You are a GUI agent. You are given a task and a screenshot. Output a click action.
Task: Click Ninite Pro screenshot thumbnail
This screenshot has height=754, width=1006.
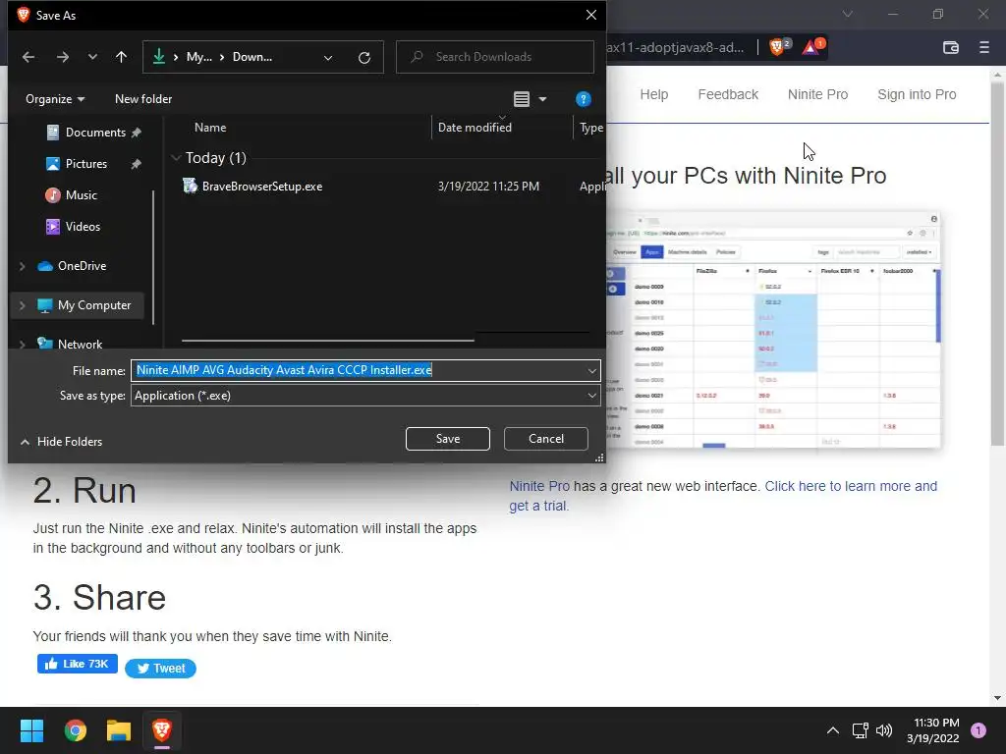pos(773,330)
